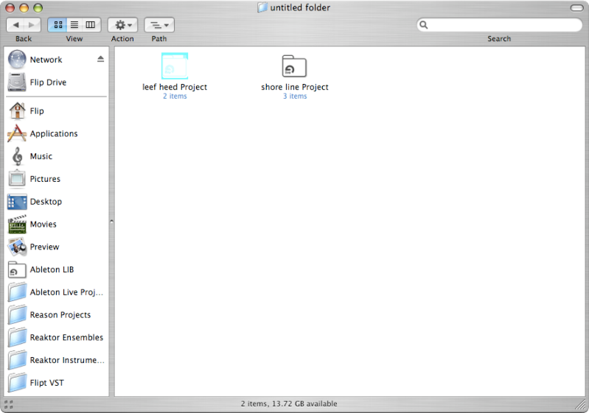
Task: Go back with the left arrow button
Action: [15, 25]
